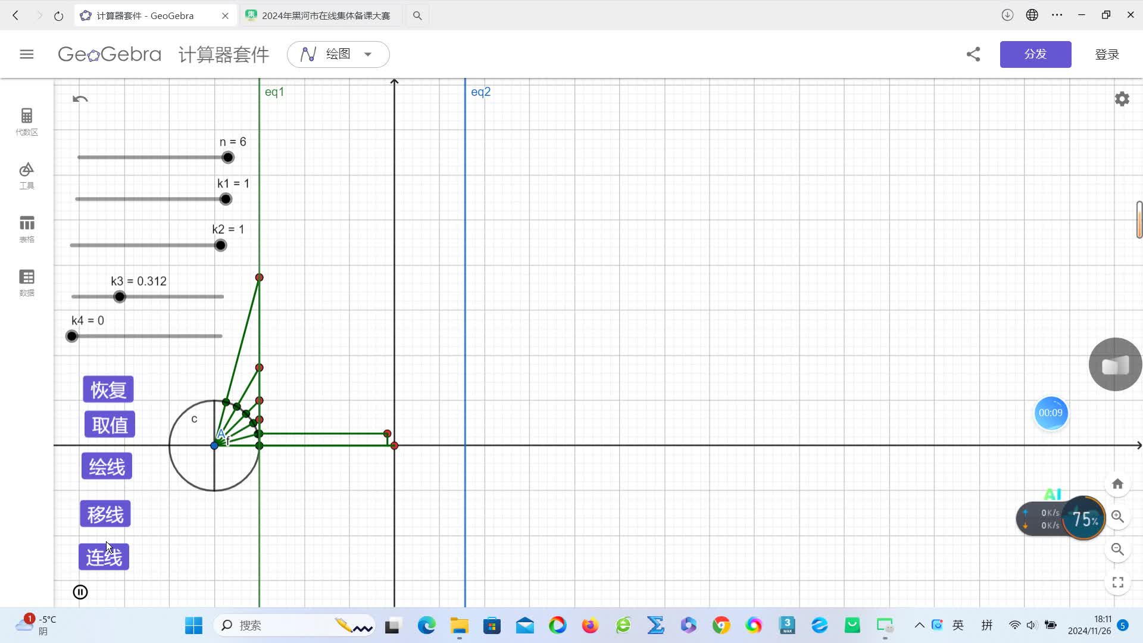This screenshot has width=1143, height=643.
Task: Show hidden tray icons chevron
Action: (x=919, y=625)
